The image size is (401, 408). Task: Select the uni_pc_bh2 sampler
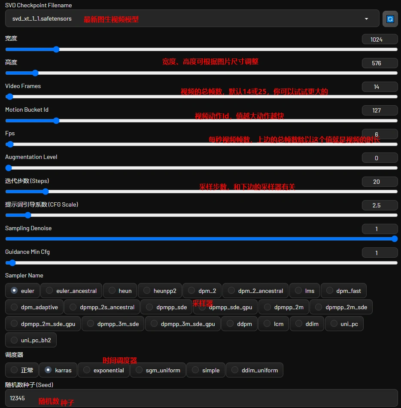pos(30,340)
